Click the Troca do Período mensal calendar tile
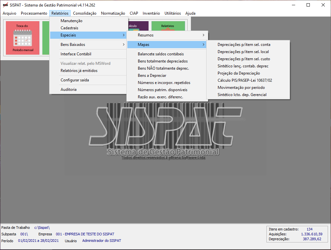 22,38
